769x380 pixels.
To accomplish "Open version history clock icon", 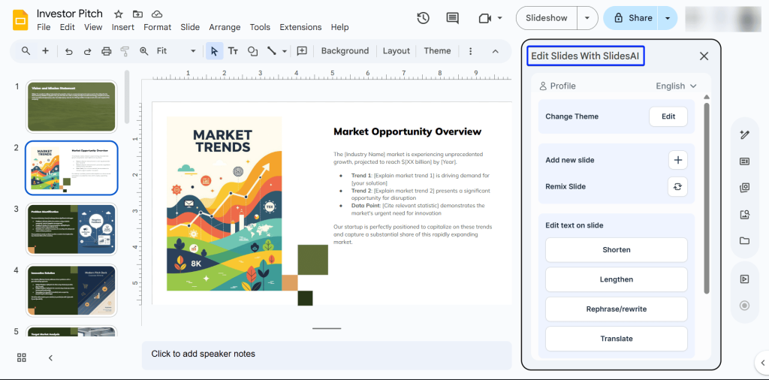I will pos(423,18).
